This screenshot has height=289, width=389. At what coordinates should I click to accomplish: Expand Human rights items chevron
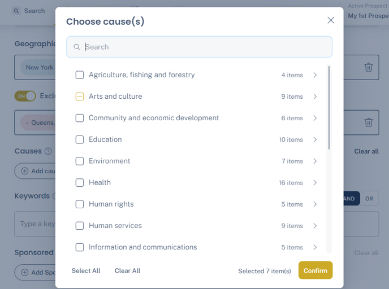click(315, 204)
